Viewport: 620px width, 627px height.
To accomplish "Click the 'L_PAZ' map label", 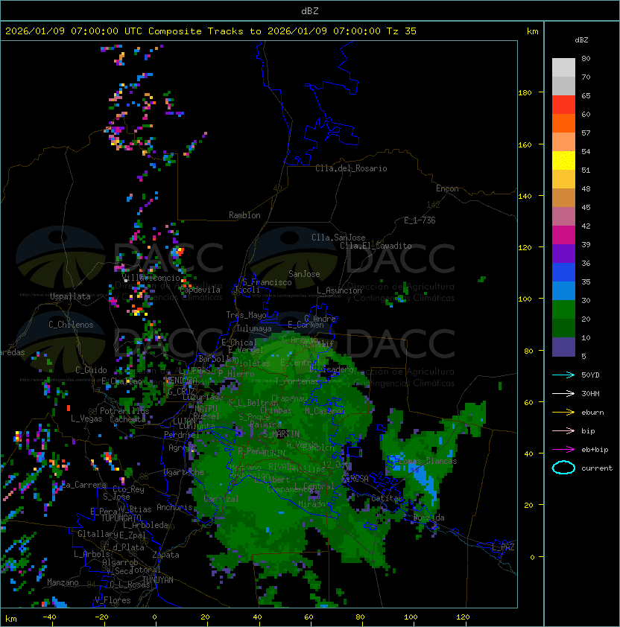I will (503, 547).
